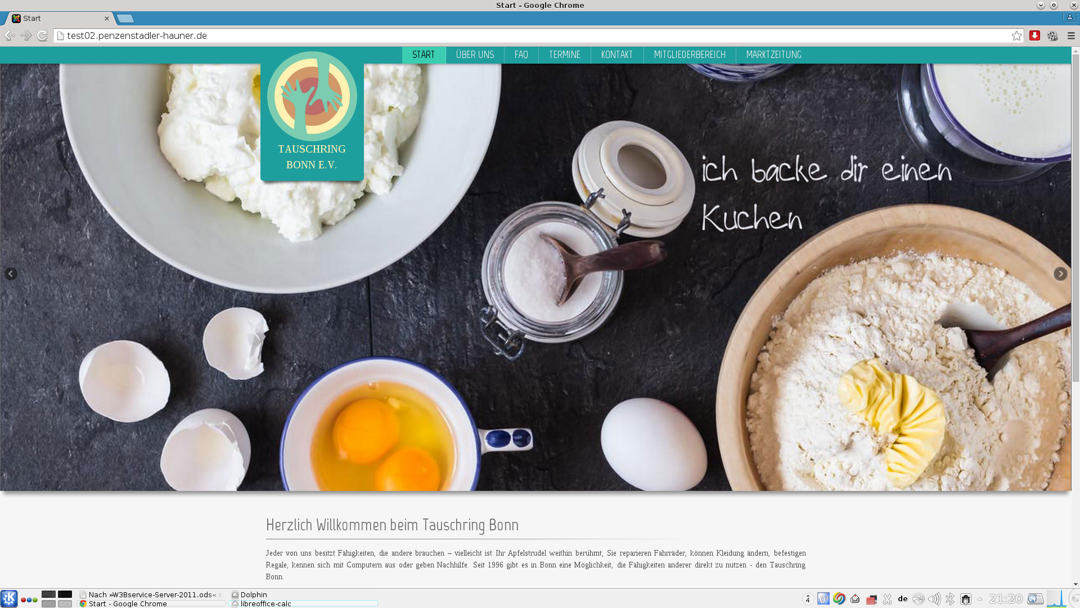Open the KDE application launcher

[x=9, y=598]
